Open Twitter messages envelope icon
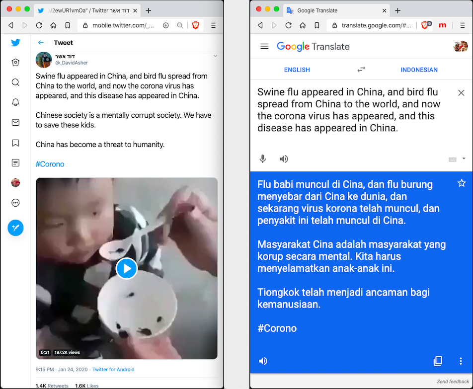 [15, 122]
